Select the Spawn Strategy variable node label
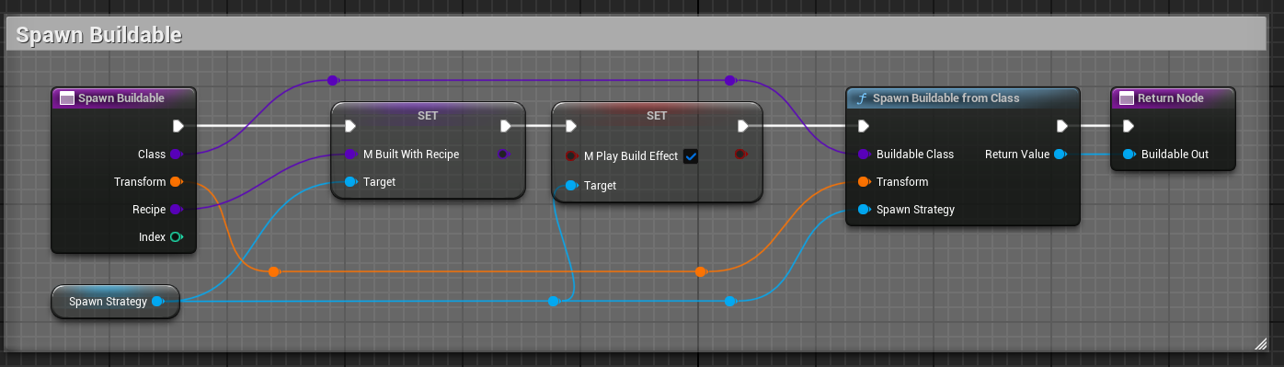 [109, 302]
